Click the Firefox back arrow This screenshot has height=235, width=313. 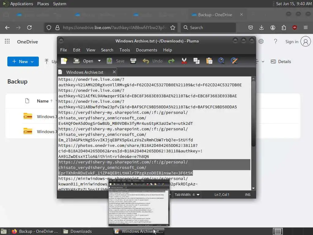[x=7, y=28]
